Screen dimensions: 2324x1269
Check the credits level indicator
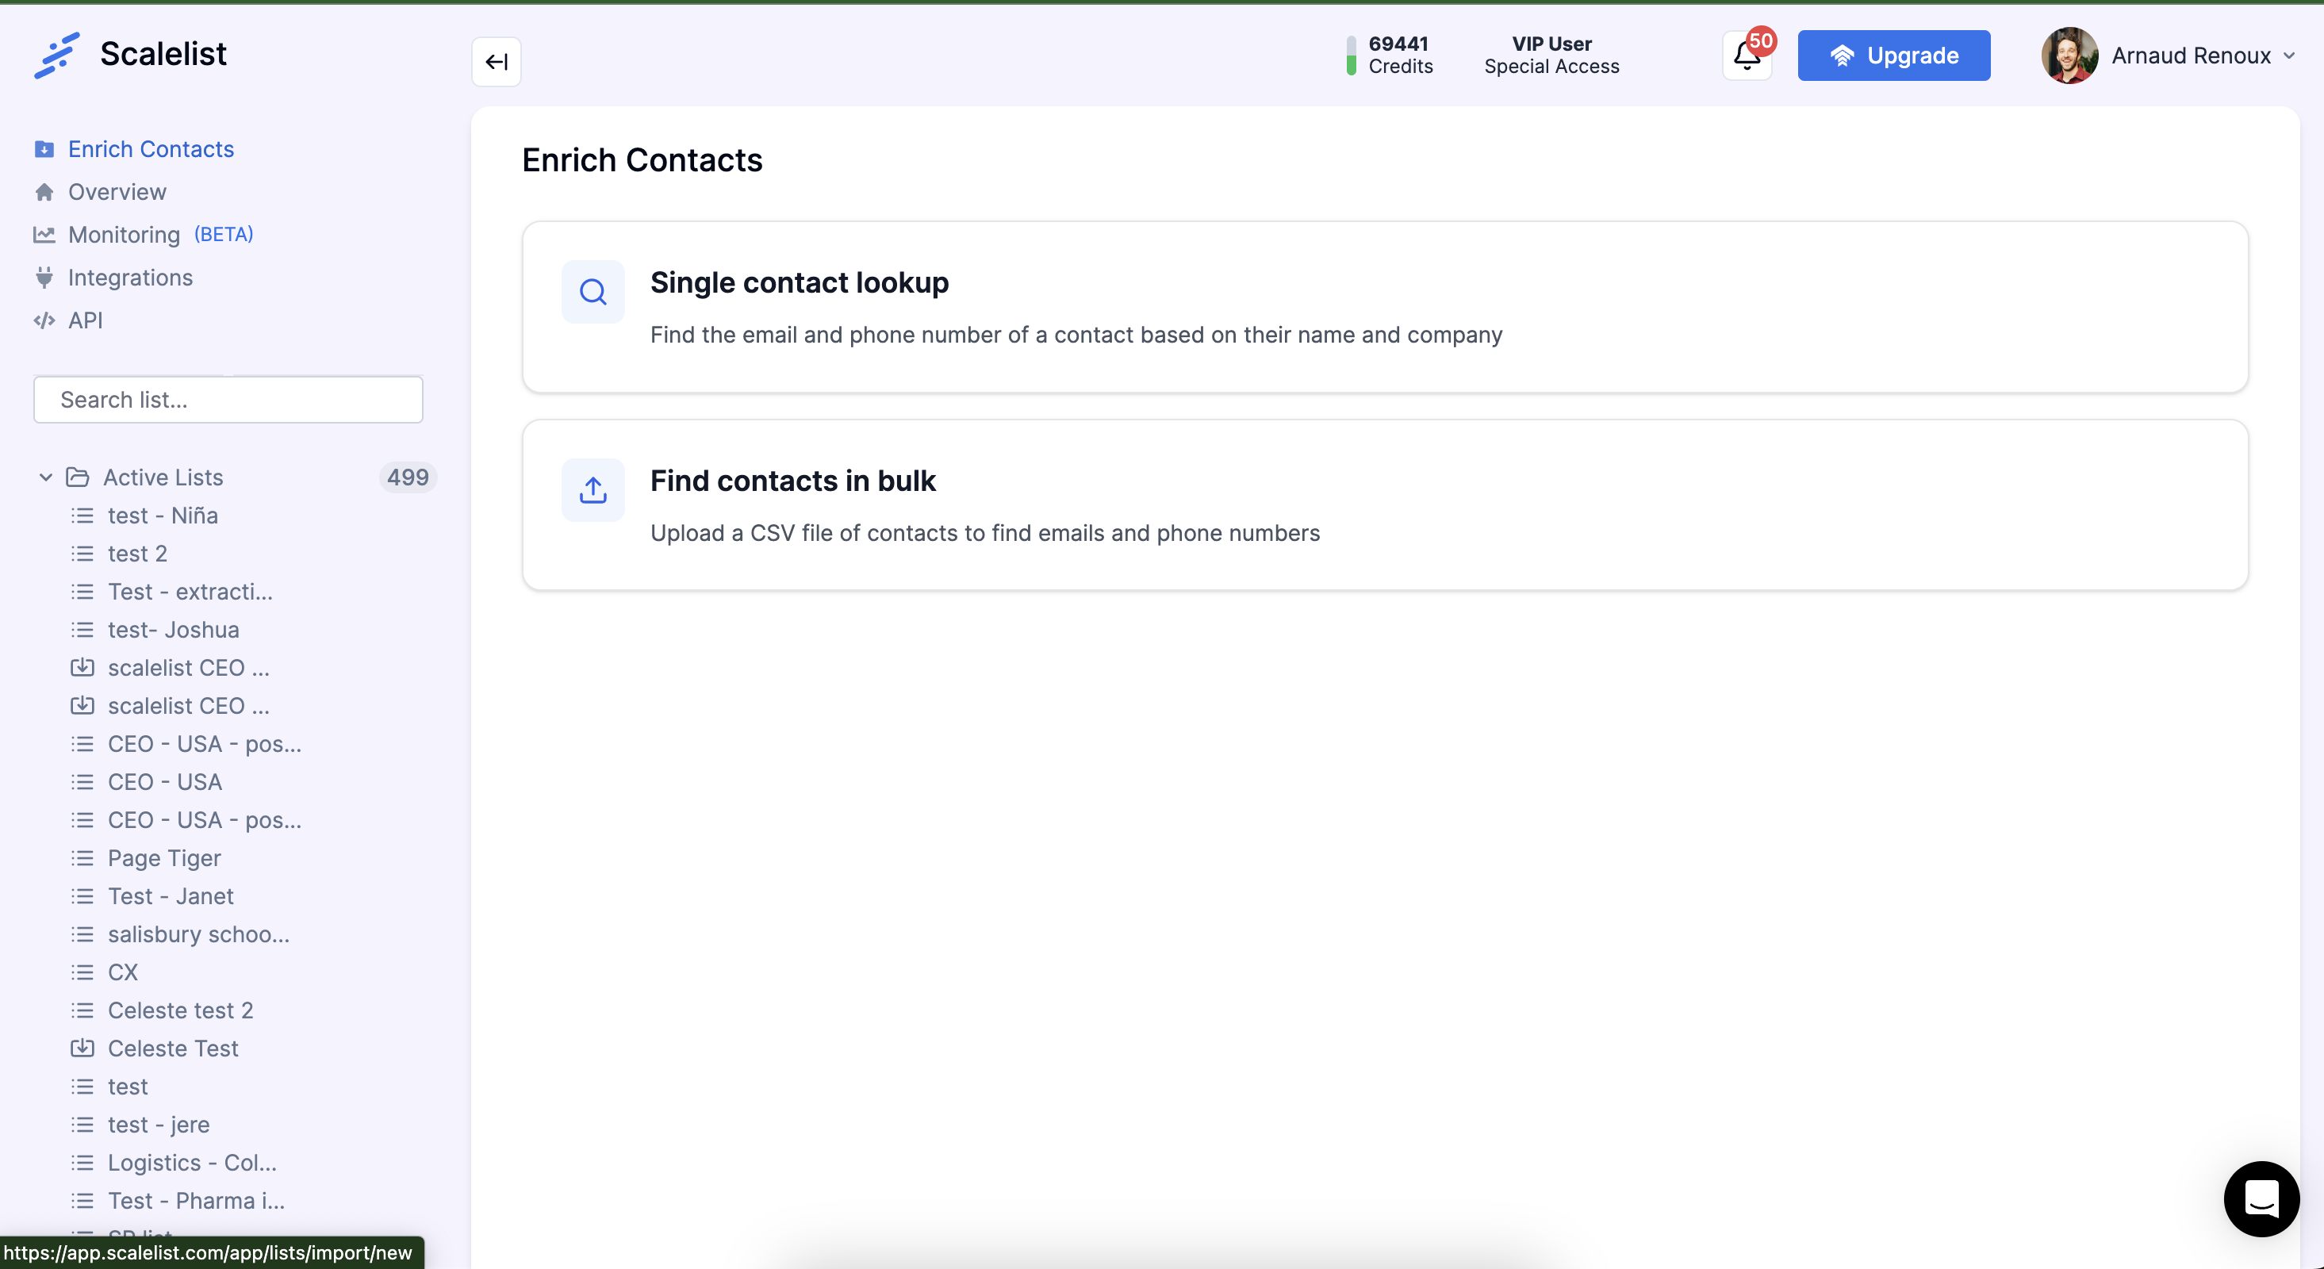coord(1351,55)
